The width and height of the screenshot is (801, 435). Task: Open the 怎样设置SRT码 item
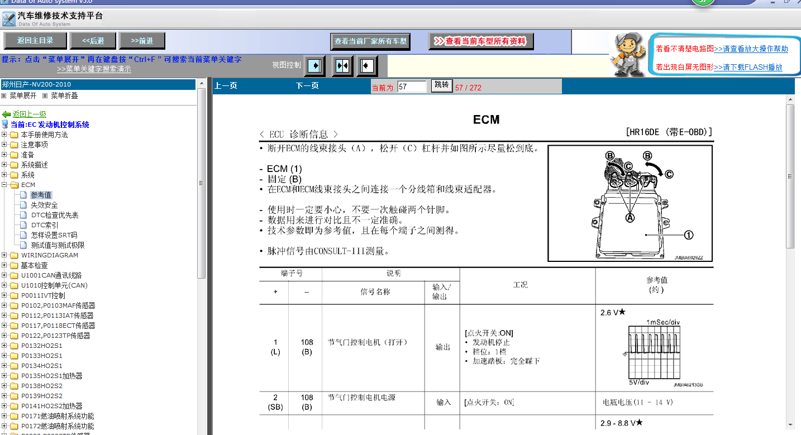click(x=54, y=235)
